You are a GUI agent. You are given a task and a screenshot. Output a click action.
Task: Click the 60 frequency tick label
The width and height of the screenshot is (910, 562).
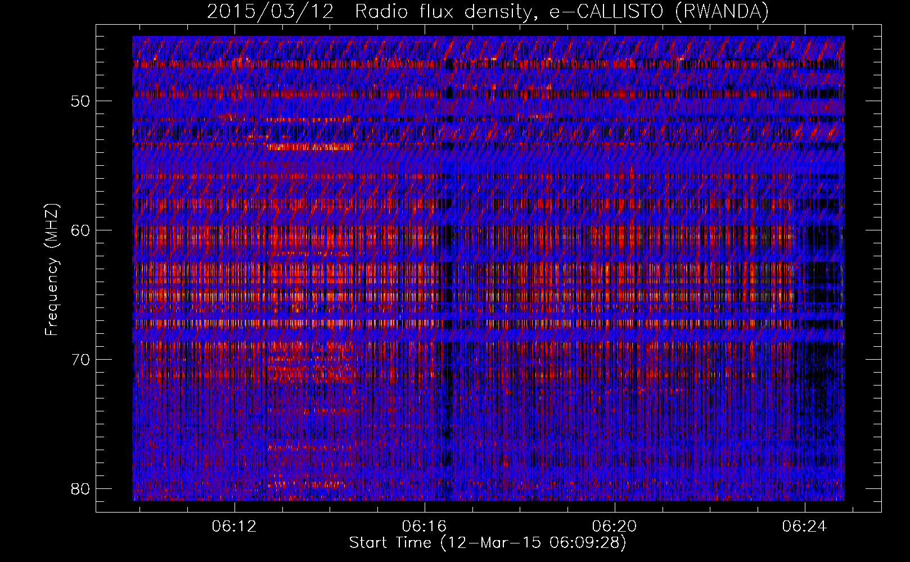[x=81, y=230]
